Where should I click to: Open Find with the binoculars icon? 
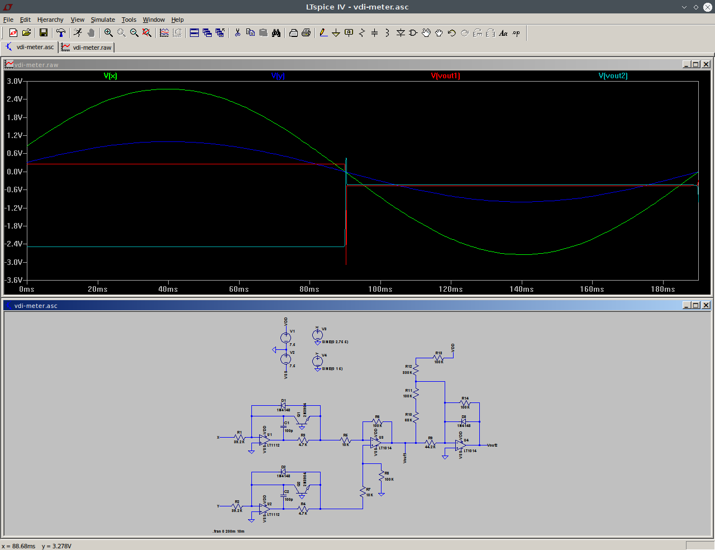pos(276,33)
